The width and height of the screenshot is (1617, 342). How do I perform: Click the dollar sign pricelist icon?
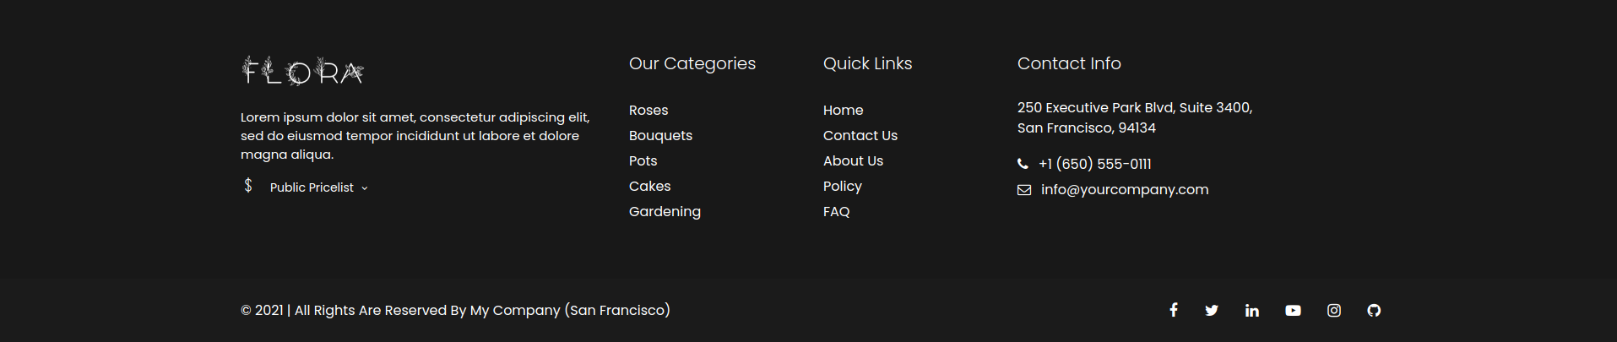point(248,185)
